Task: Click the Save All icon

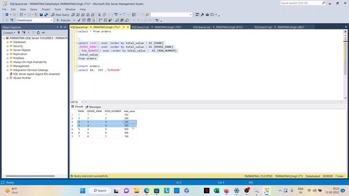Action: 46,15
